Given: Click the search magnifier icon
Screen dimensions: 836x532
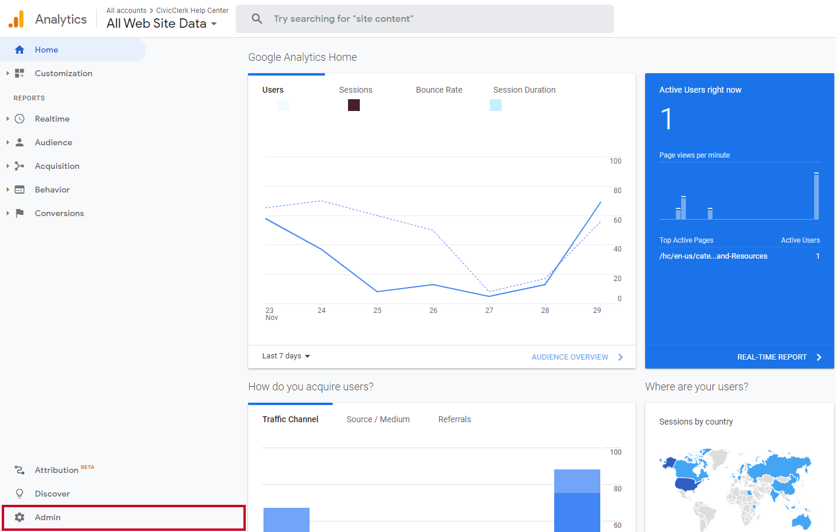Looking at the screenshot, I should click(257, 19).
